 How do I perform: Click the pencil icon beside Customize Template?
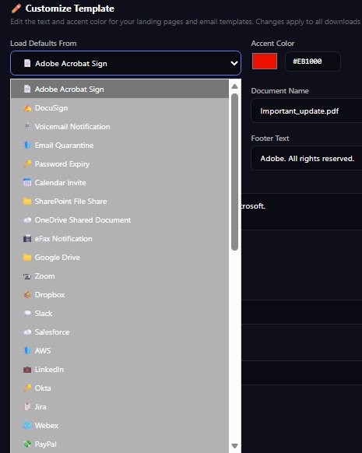(x=16, y=9)
